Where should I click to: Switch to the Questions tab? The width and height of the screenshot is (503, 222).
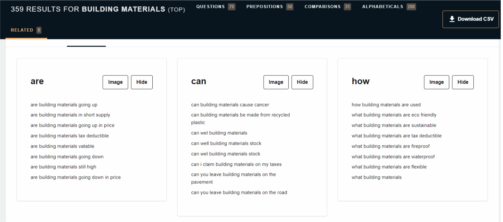point(215,6)
